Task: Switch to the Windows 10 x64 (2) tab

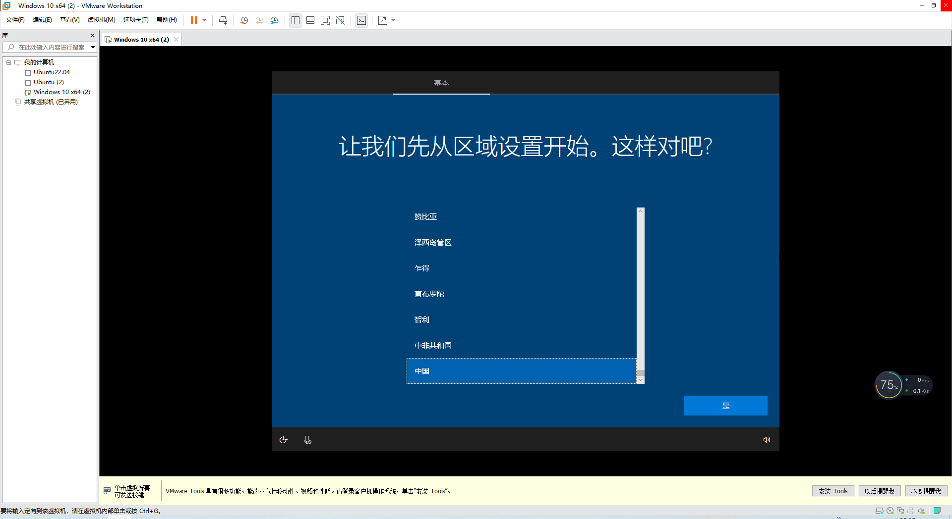Action: coord(141,40)
